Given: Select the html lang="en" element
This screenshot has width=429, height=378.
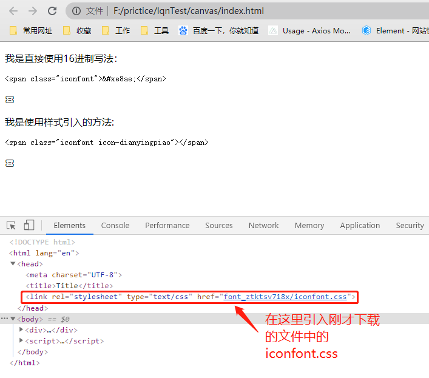Looking at the screenshot, I should [x=44, y=253].
